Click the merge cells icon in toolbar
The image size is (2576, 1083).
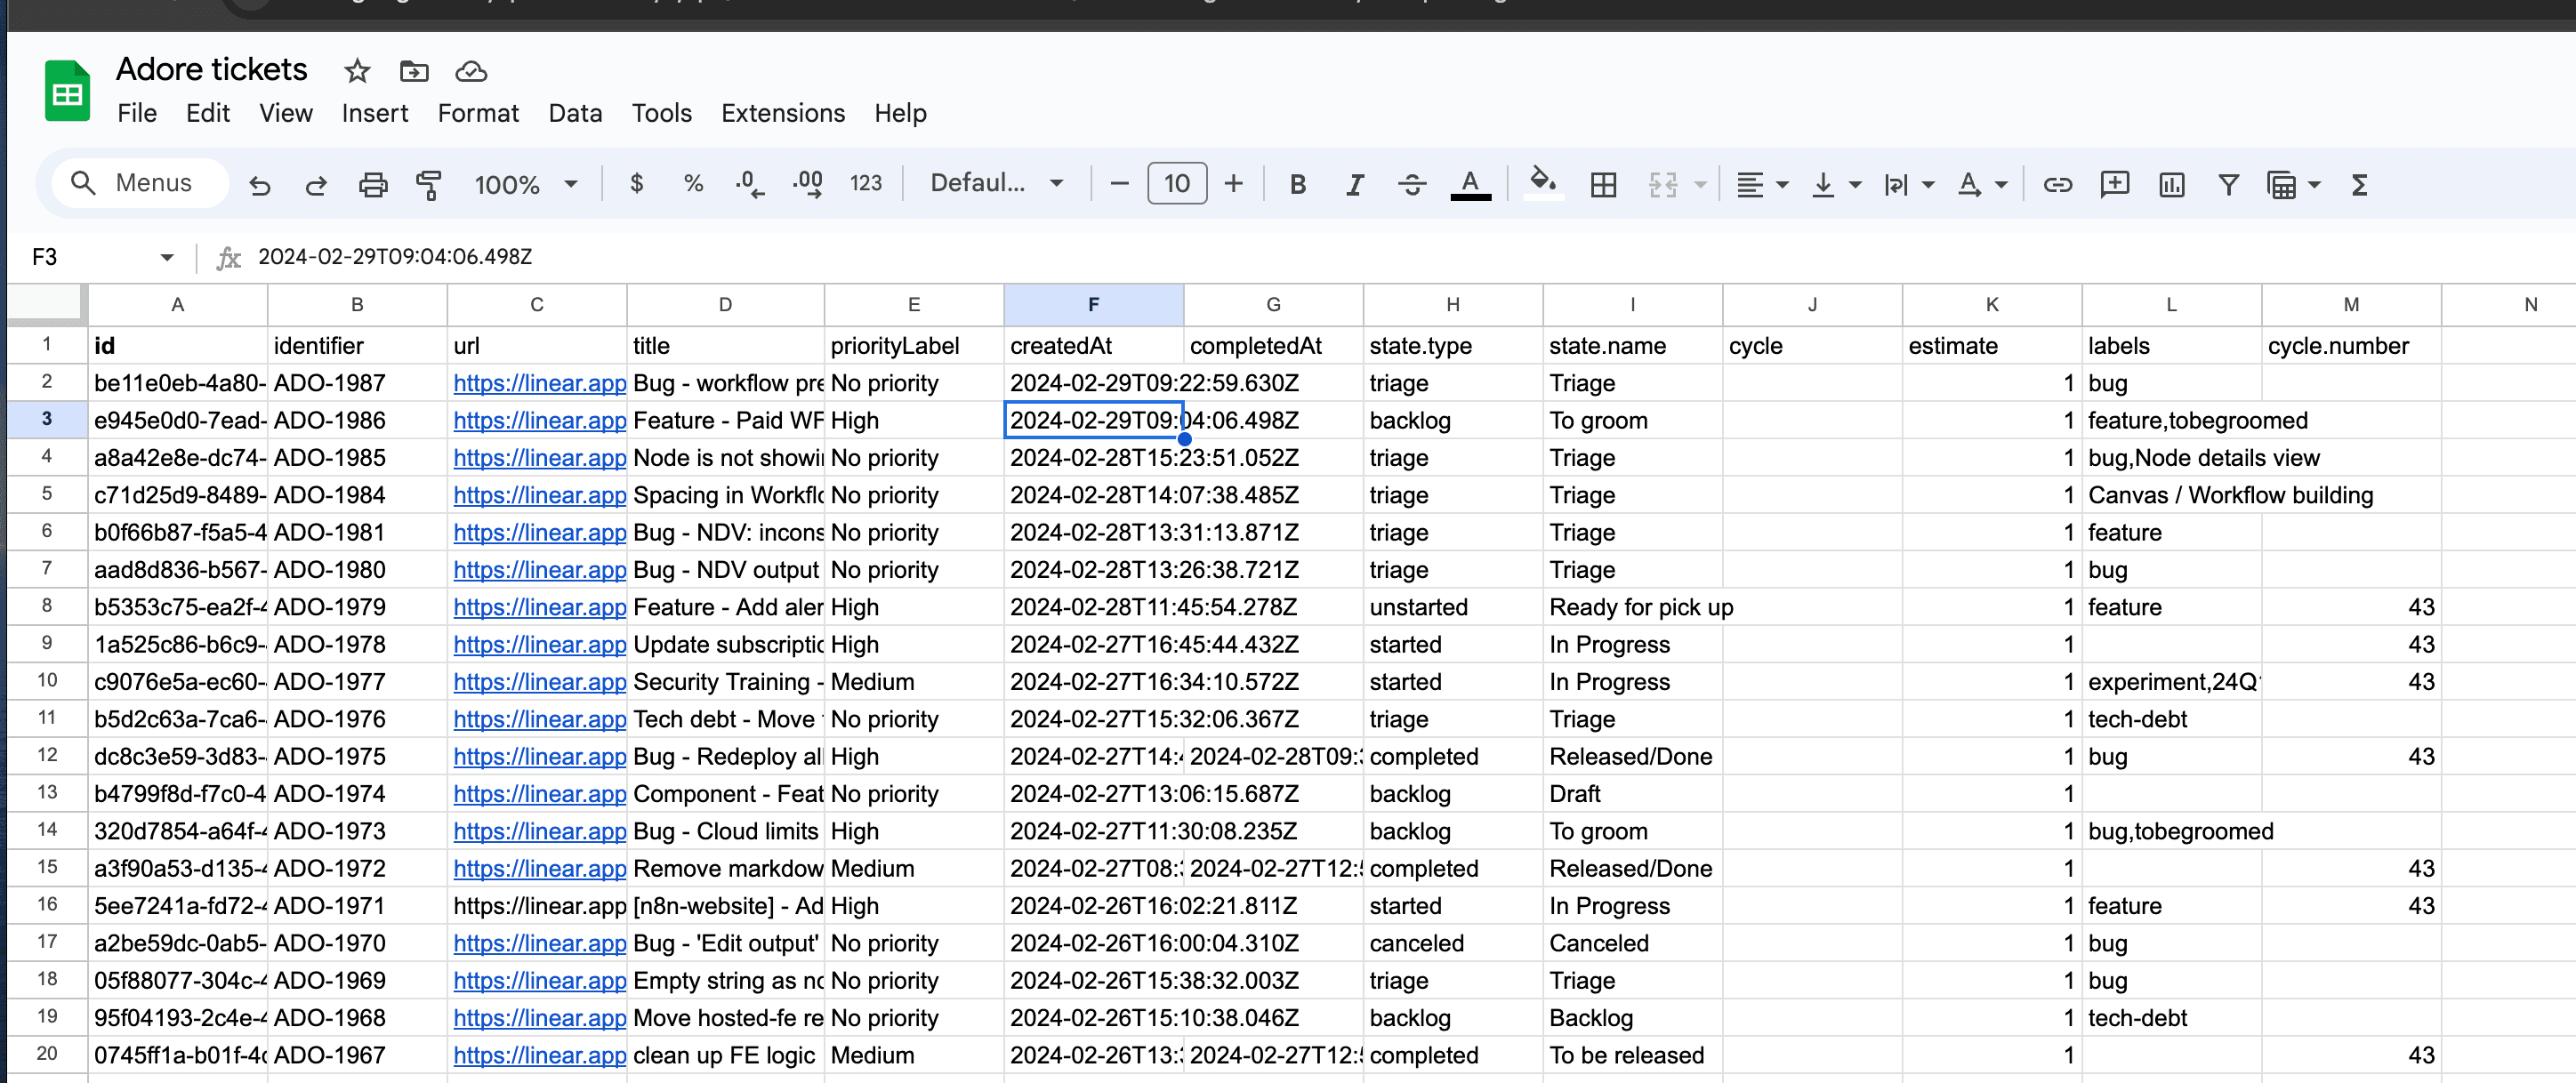(x=1662, y=184)
